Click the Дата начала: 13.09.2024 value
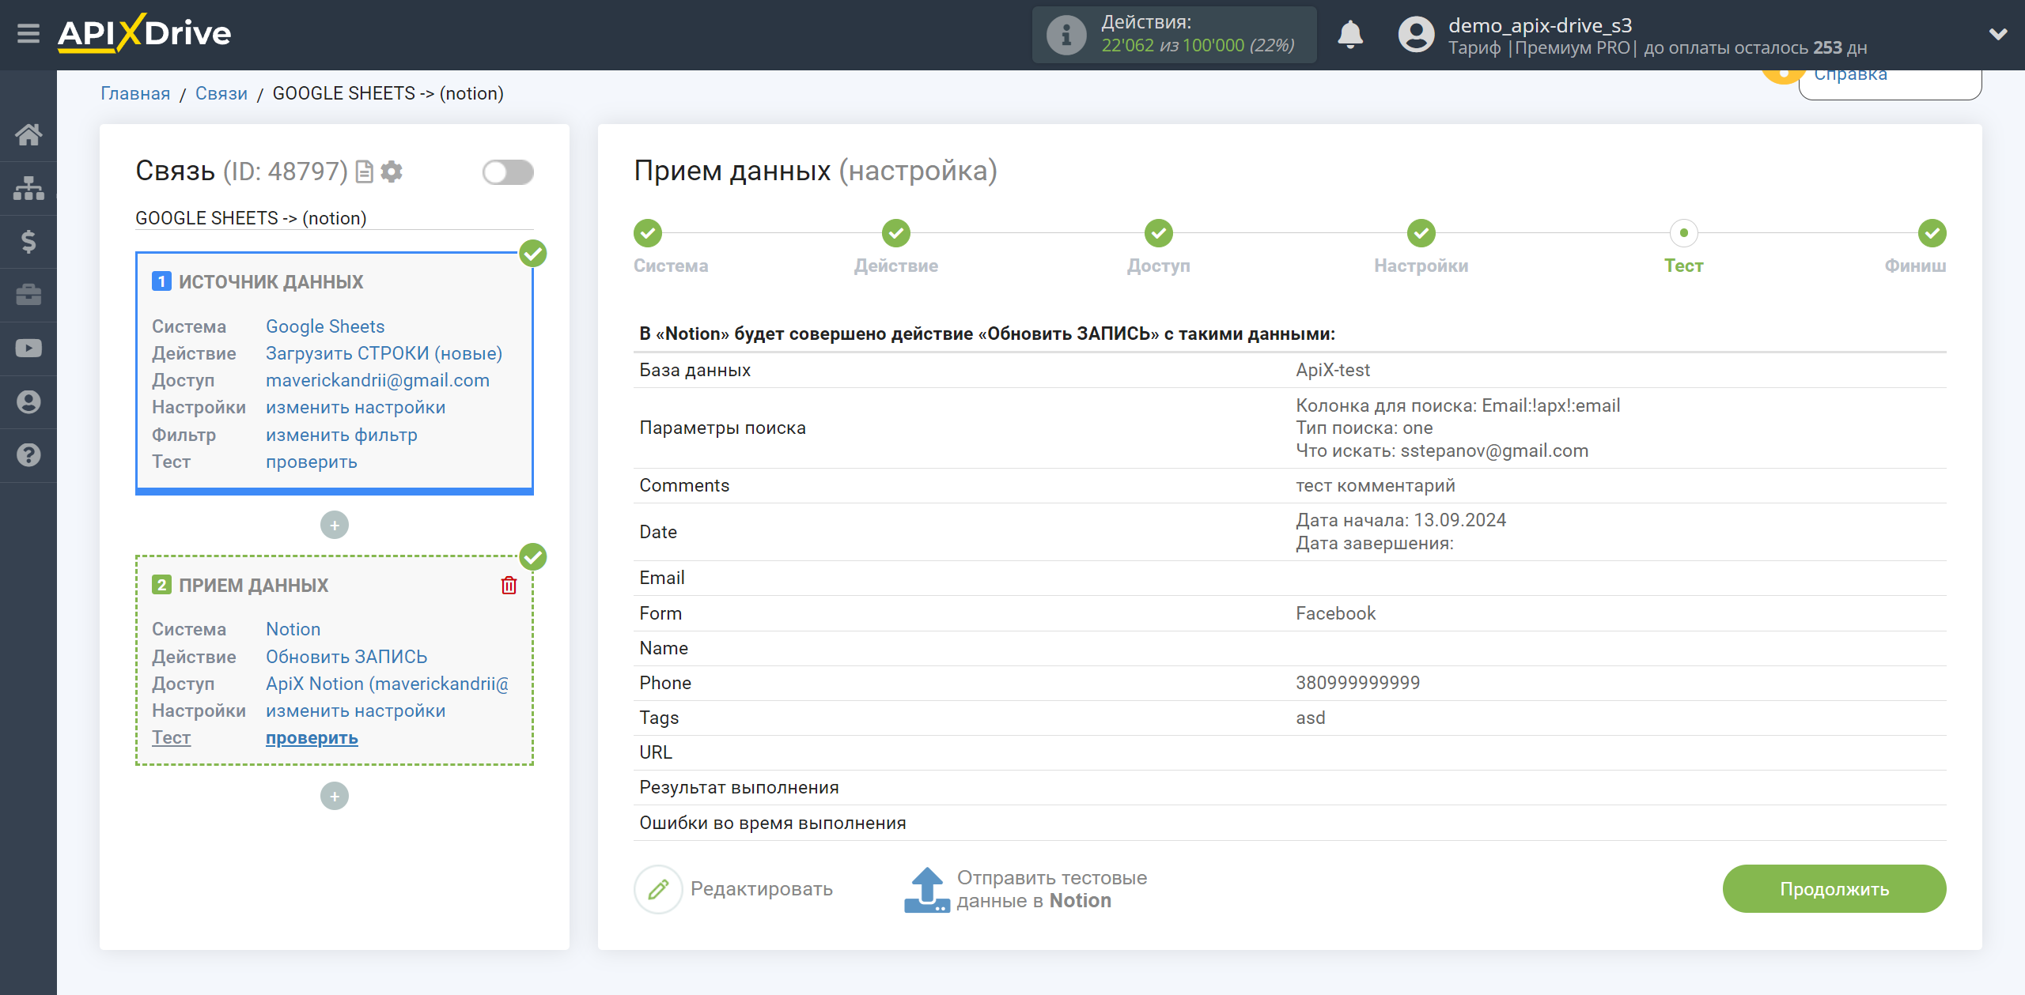Screen dimensions: 2025x995 tap(1401, 520)
